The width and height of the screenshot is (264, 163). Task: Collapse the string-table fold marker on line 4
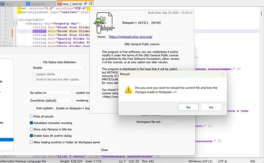coord(15,20)
